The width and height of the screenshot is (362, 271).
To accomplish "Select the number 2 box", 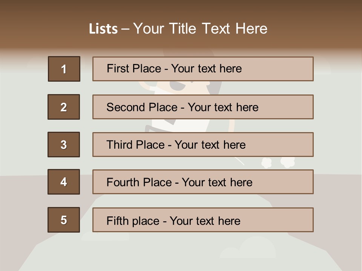I will 64,107.
